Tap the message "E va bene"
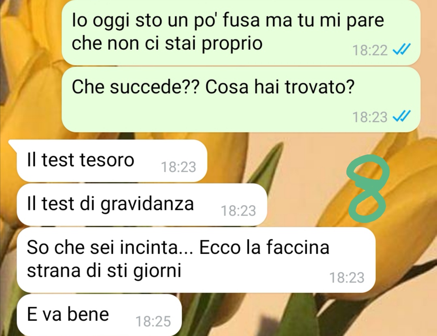The image size is (437, 336). [x=99, y=315]
